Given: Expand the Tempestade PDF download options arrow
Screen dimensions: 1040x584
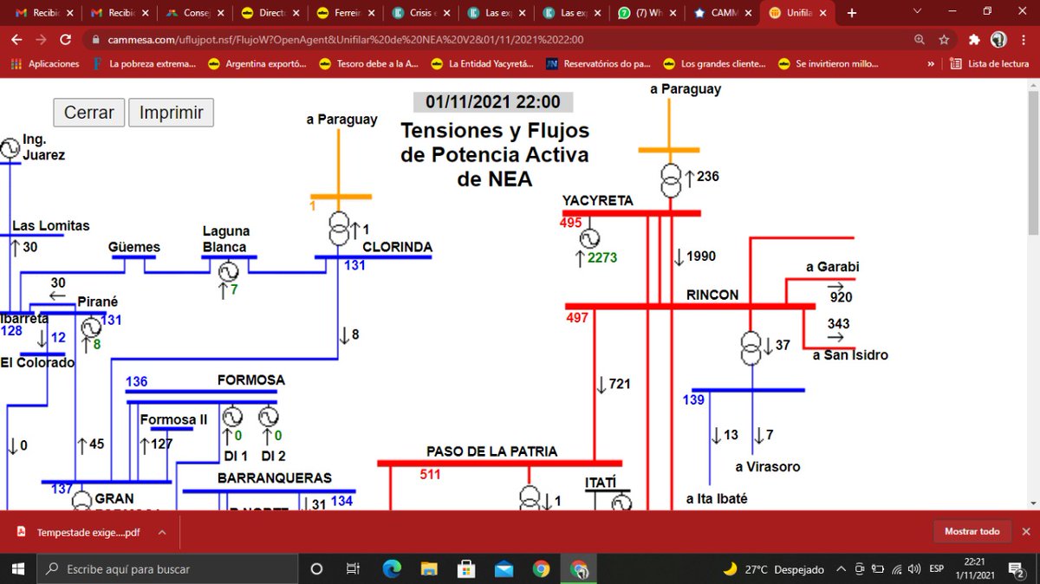Looking at the screenshot, I should click(161, 532).
